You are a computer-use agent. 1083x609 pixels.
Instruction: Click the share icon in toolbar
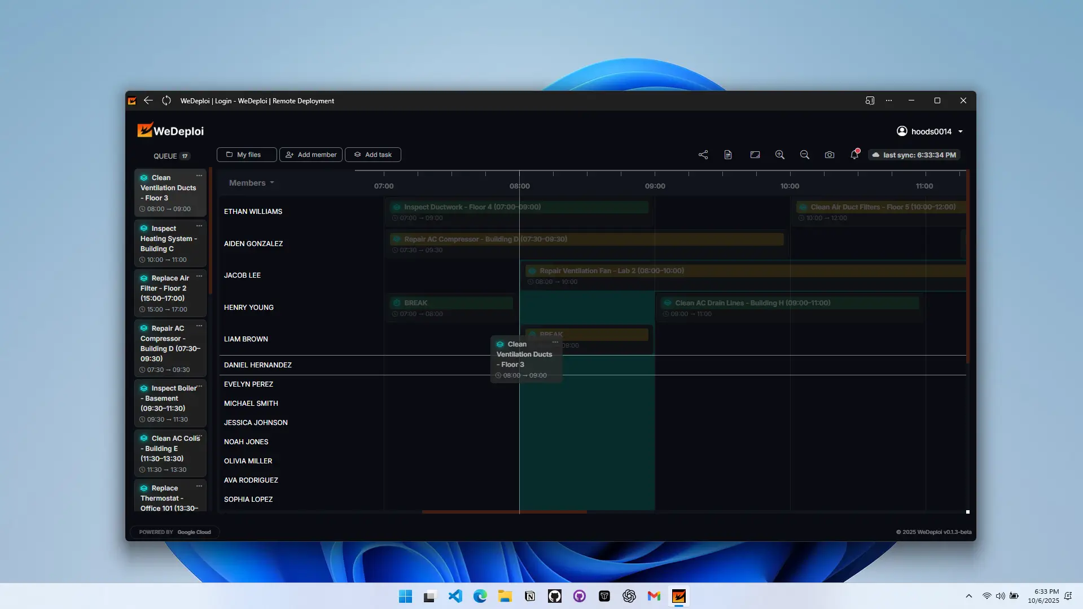pyautogui.click(x=703, y=155)
